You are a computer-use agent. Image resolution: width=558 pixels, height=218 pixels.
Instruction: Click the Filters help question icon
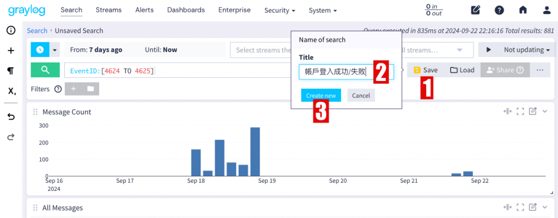(58, 89)
